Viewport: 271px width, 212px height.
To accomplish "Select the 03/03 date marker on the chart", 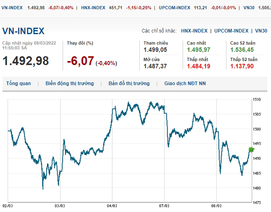I will (60, 206).
